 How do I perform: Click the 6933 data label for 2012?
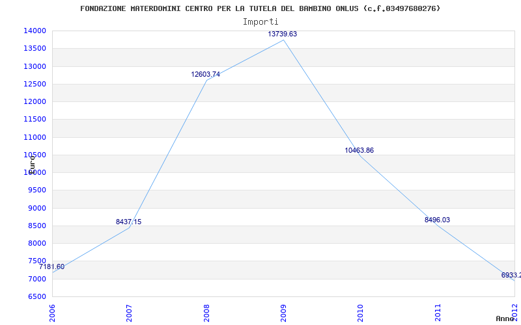click(511, 275)
